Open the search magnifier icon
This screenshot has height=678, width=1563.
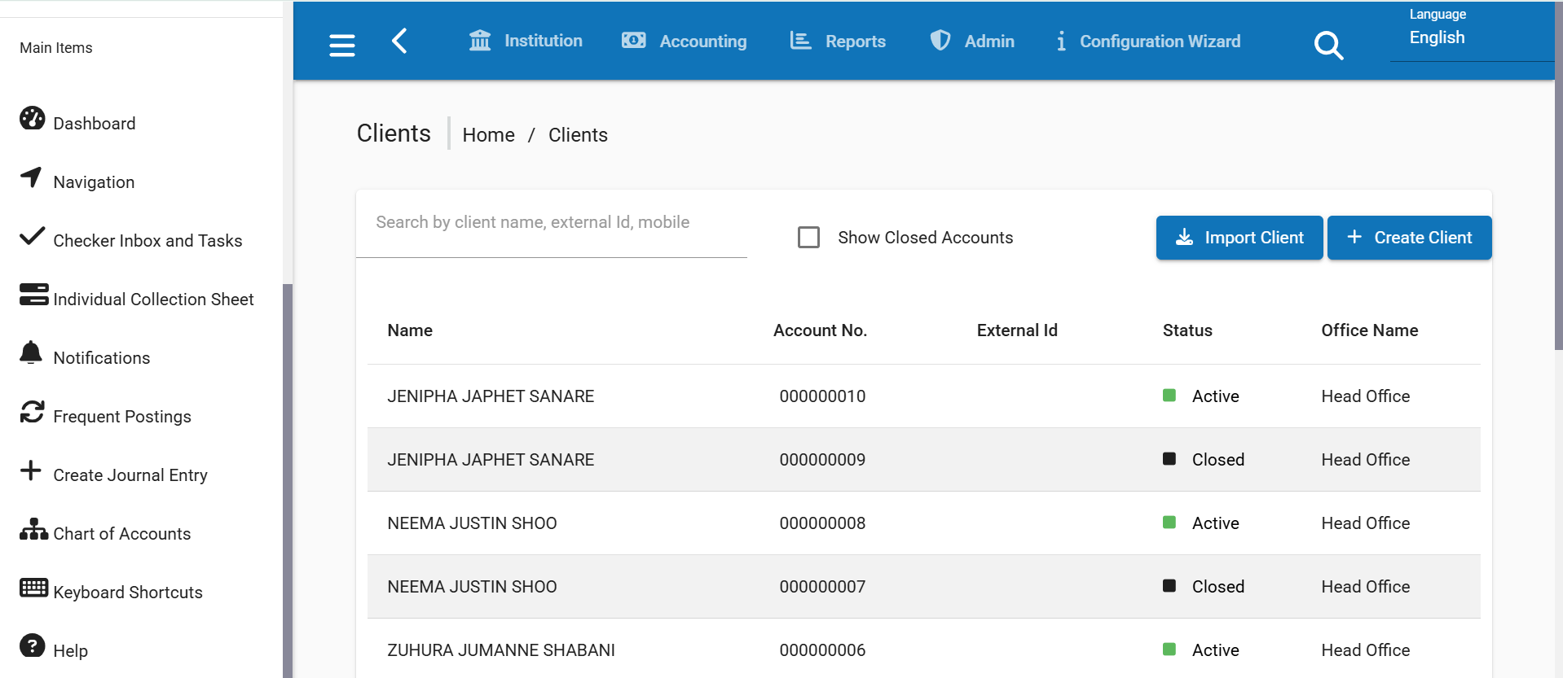pos(1327,45)
